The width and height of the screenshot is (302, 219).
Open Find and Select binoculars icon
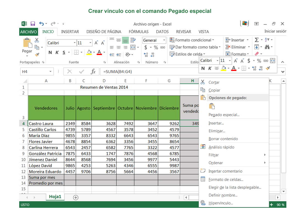click(x=267, y=47)
